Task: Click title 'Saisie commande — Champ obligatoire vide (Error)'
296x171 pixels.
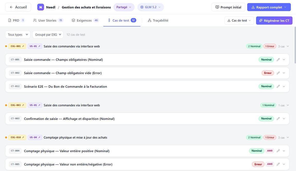Action: pos(63,73)
